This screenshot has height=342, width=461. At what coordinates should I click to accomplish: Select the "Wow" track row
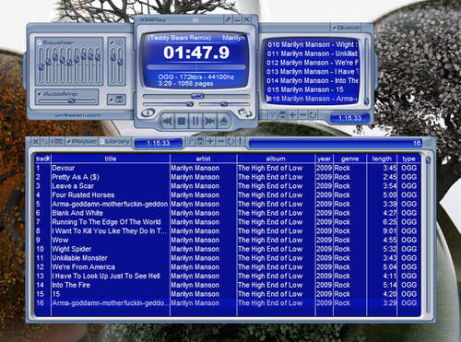pyautogui.click(x=228, y=240)
